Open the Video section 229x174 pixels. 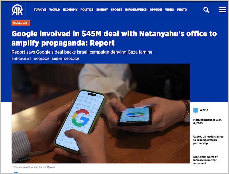(x=169, y=10)
